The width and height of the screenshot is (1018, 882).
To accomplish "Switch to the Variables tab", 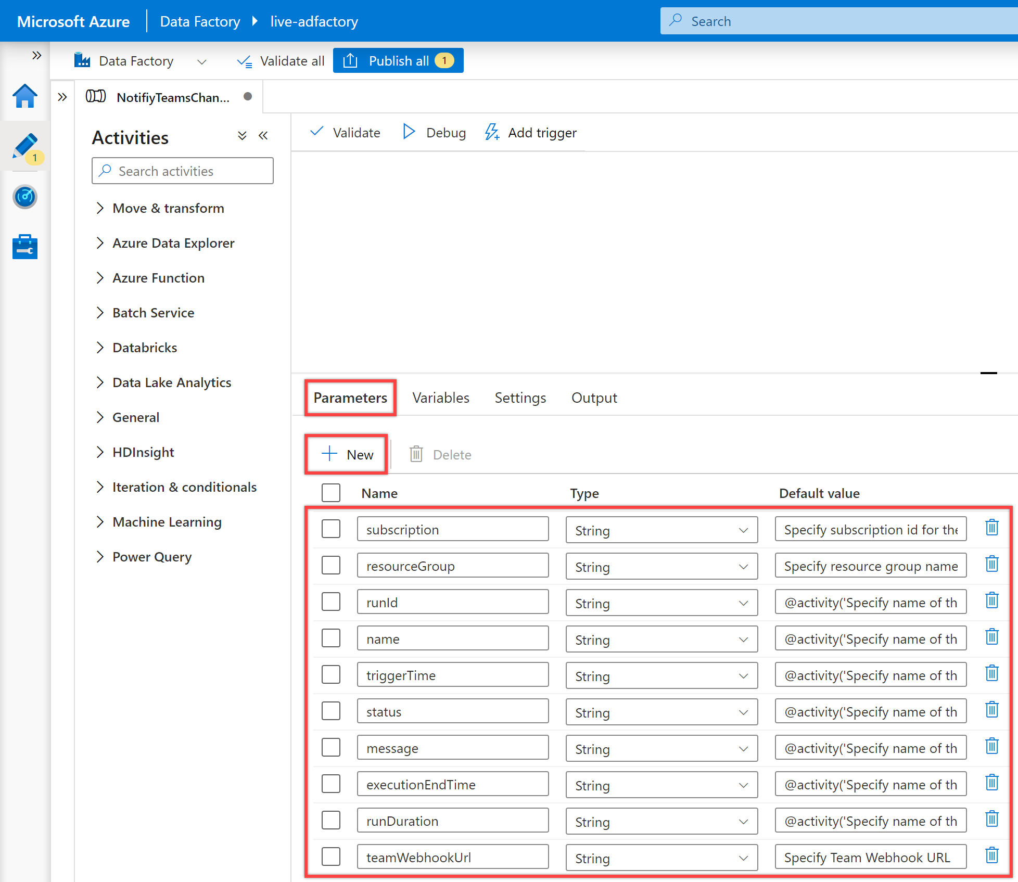I will tap(441, 397).
